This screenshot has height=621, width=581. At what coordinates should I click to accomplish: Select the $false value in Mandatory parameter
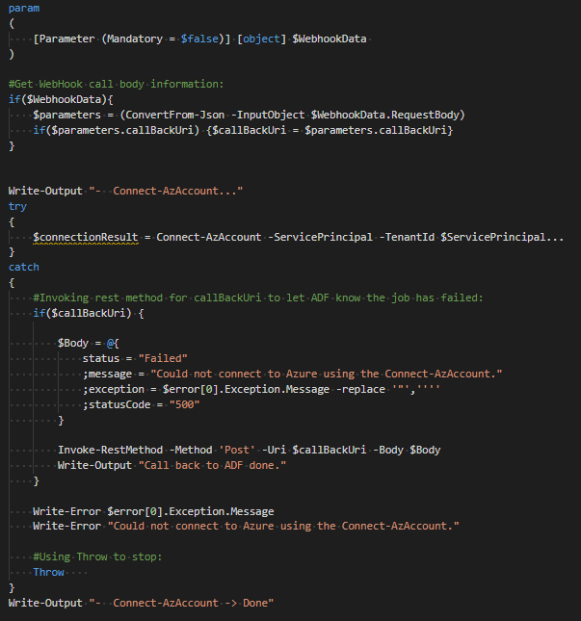point(199,39)
